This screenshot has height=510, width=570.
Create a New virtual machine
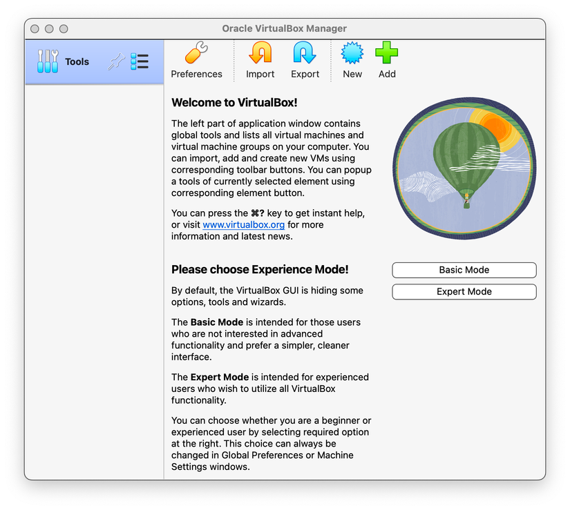pos(352,53)
